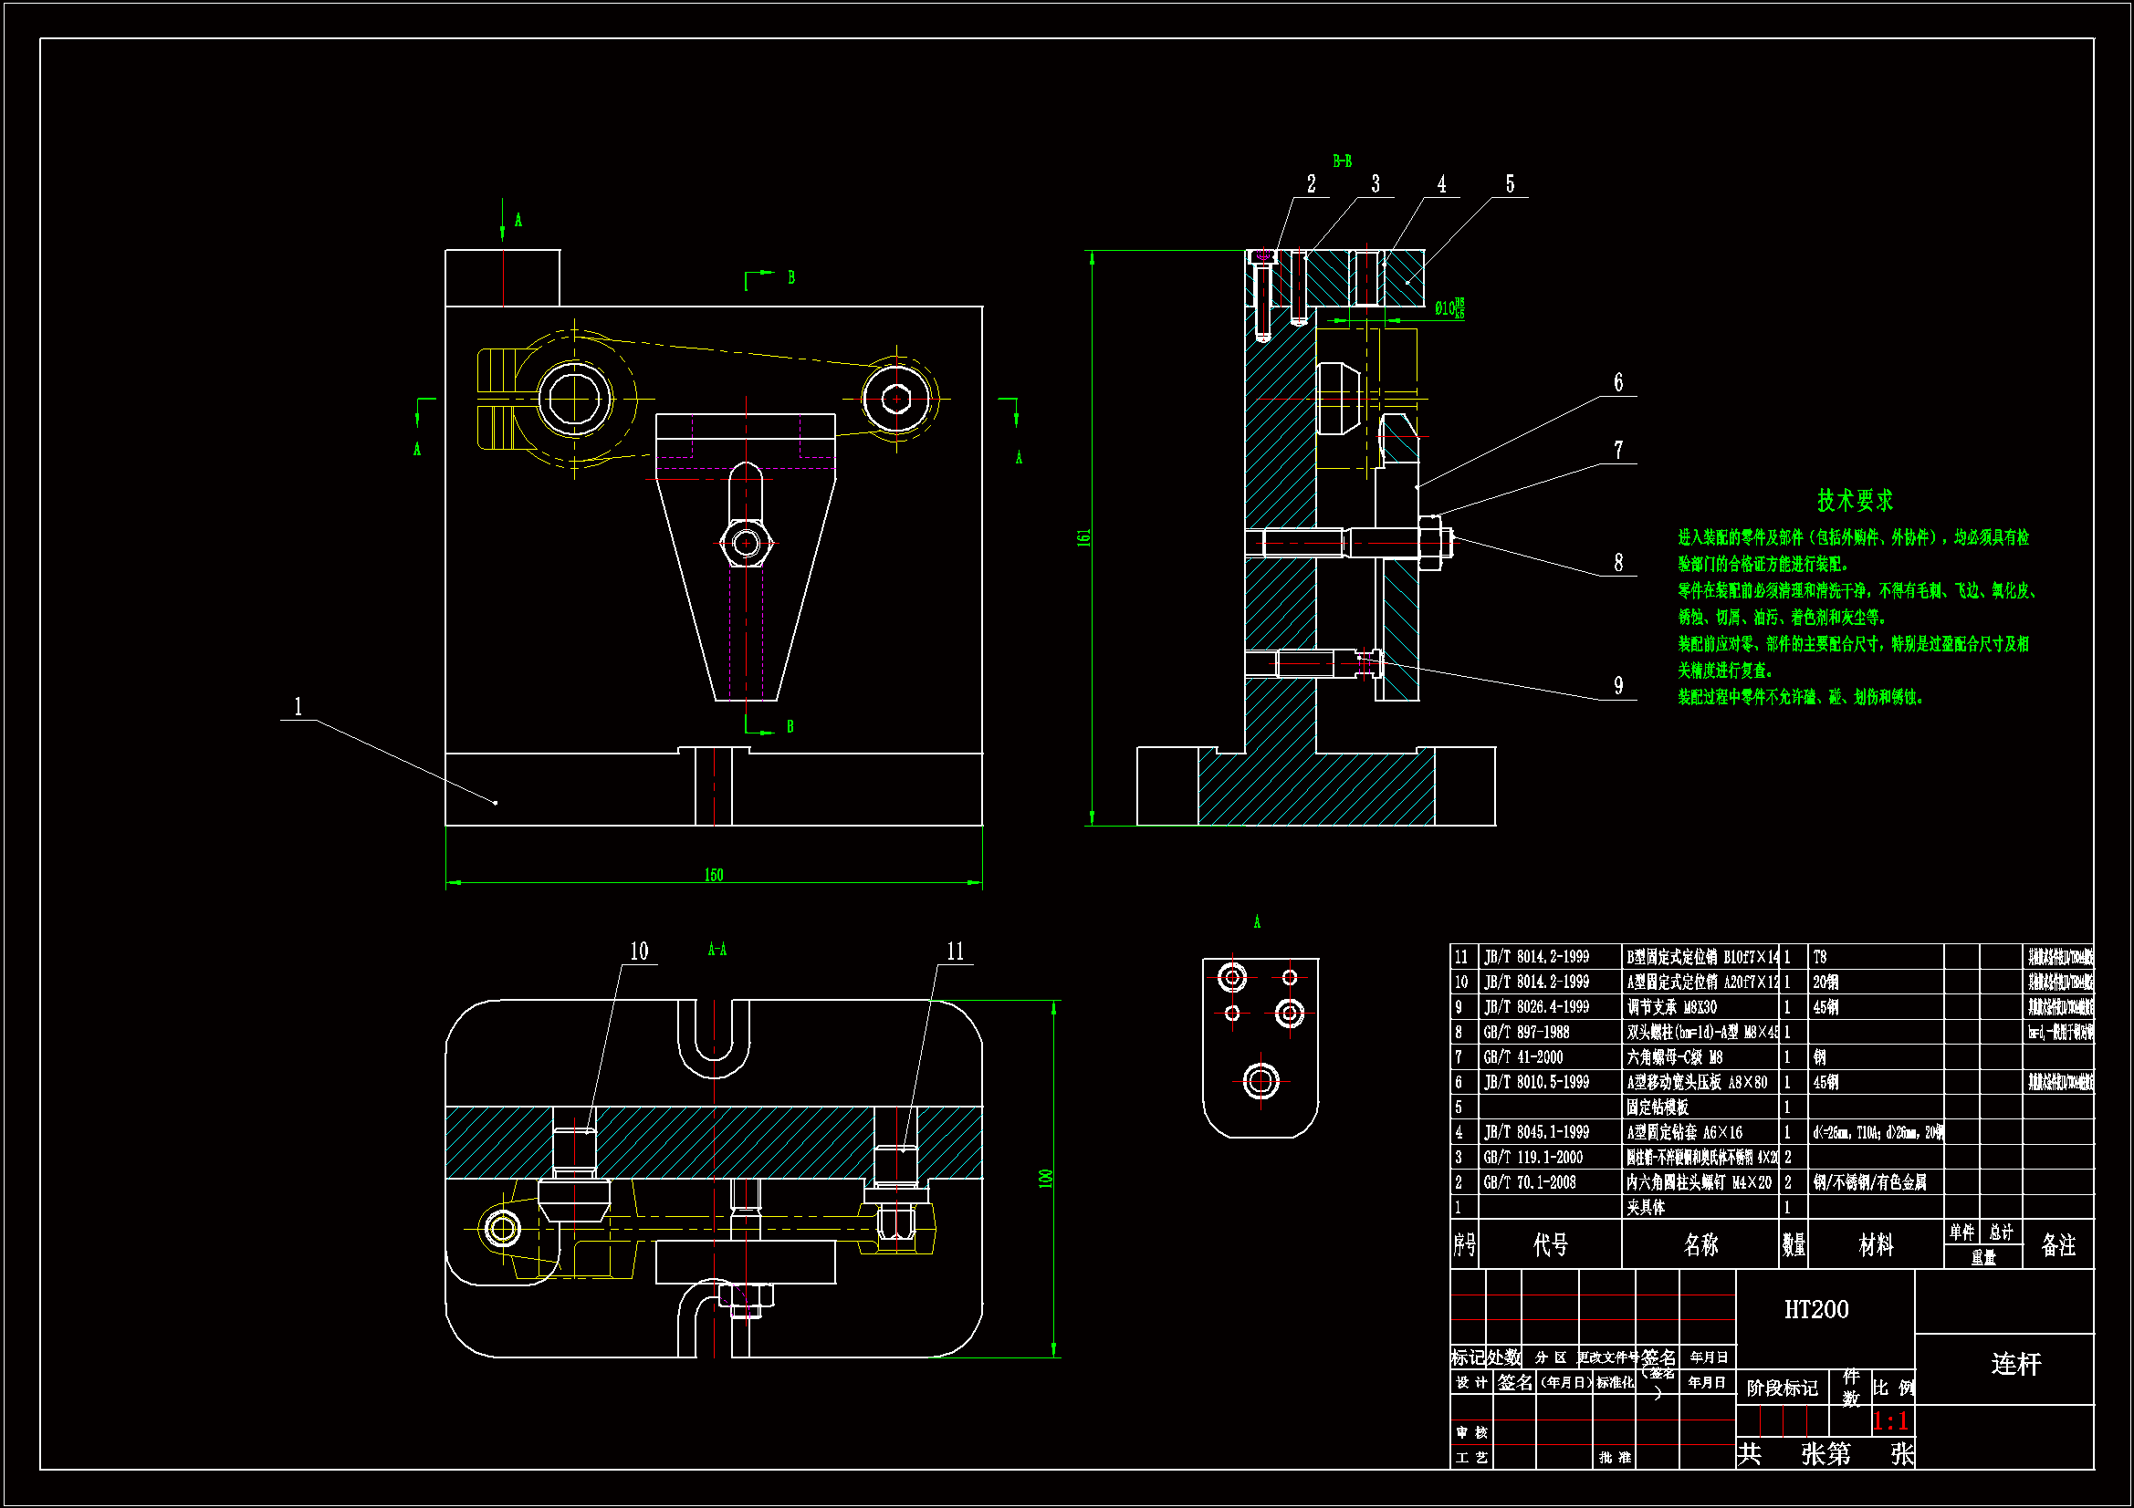
Task: Click the 备注 column header
Action: (x=2057, y=1245)
